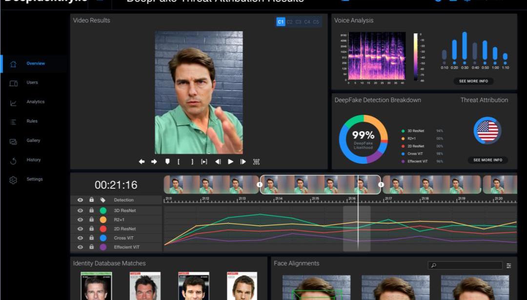The width and height of the screenshot is (527, 300).
Task: Click the orange R2+1 color swatch
Action: click(x=103, y=220)
